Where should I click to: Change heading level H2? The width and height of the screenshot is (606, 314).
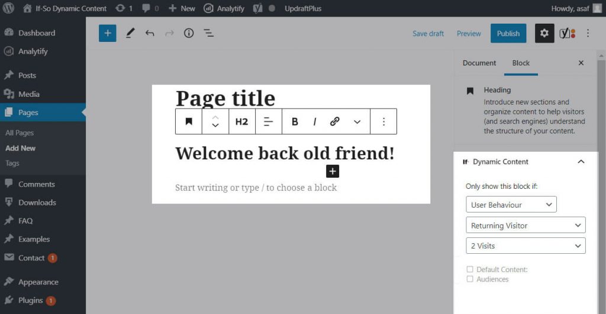pos(241,122)
